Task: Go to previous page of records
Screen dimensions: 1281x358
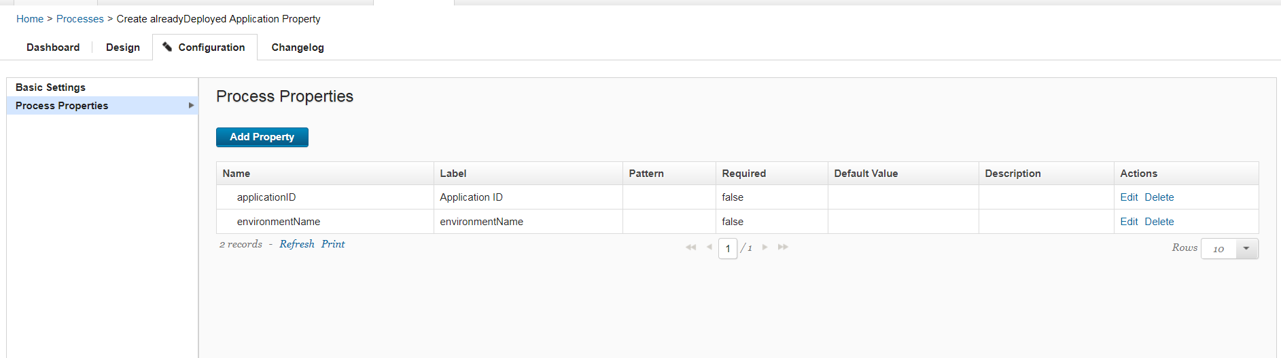Action: pos(709,247)
